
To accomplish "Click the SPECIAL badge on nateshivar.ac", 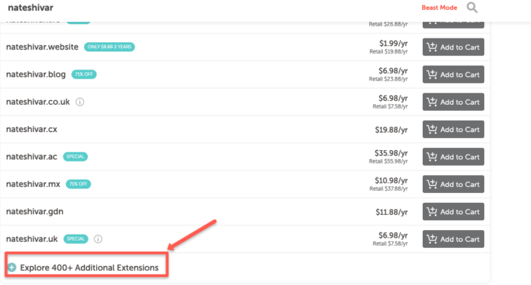I will 75,156.
